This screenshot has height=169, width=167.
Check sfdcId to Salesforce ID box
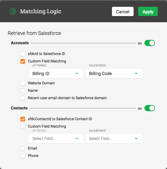pyautogui.click(x=23, y=54)
